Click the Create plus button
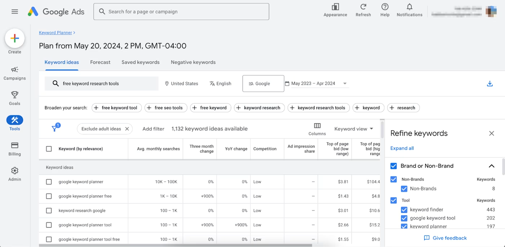505x247 pixels. [15, 39]
